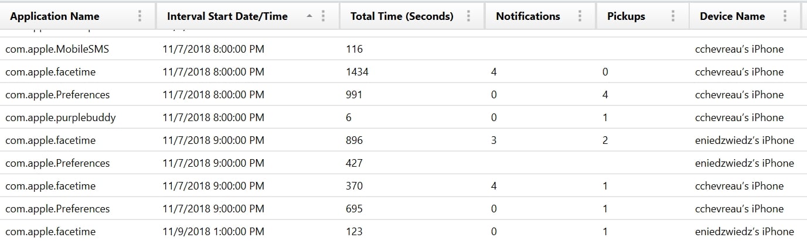Sort by Device Name column header
Screen dimensions: 807x241
tap(732, 16)
